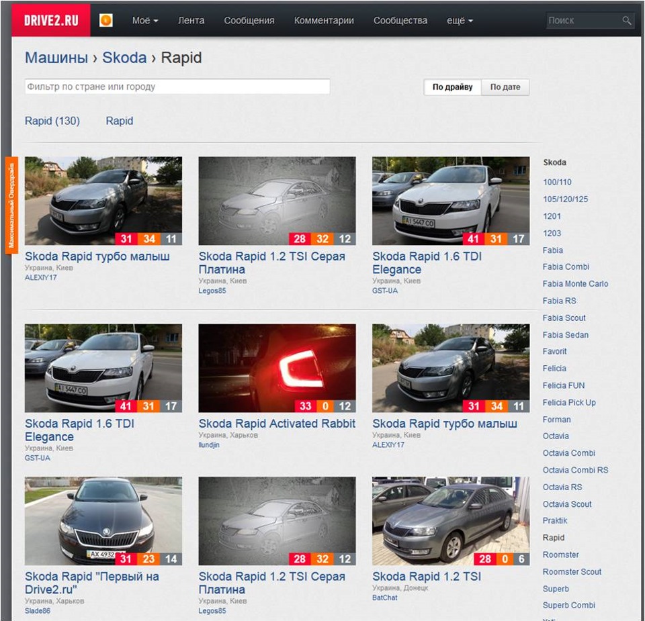
Task: Select Felicia FUN in model list
Action: pyautogui.click(x=563, y=385)
